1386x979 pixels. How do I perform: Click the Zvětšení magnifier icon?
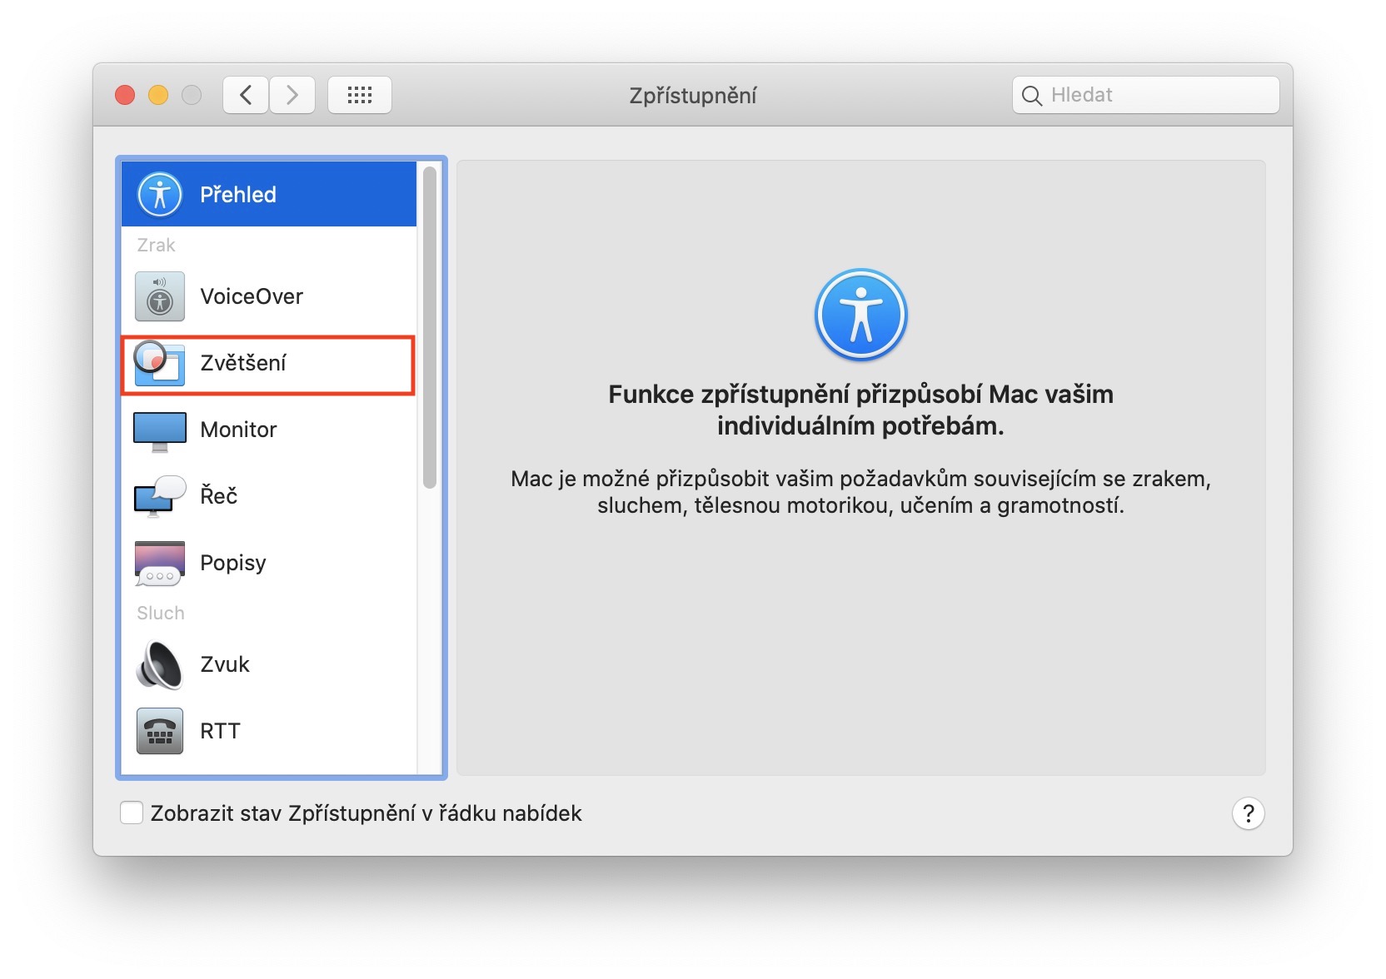click(x=159, y=363)
